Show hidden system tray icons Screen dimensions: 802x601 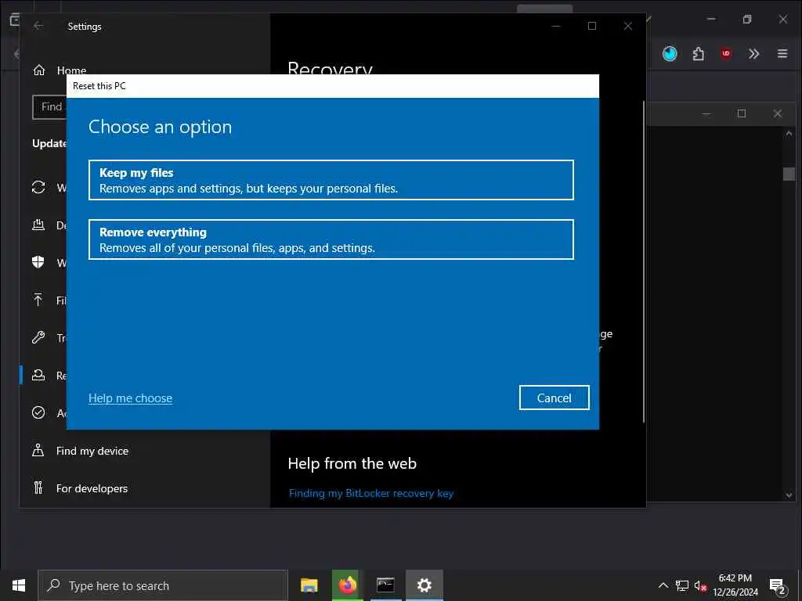663,585
